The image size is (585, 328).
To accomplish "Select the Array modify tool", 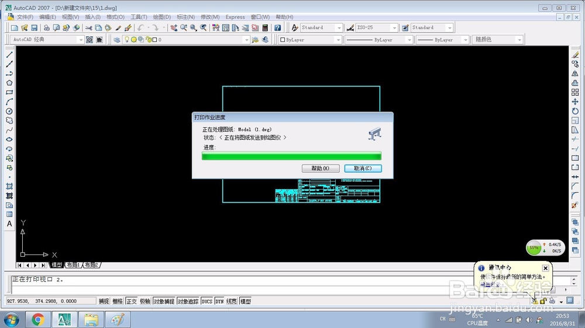I will point(575,92).
